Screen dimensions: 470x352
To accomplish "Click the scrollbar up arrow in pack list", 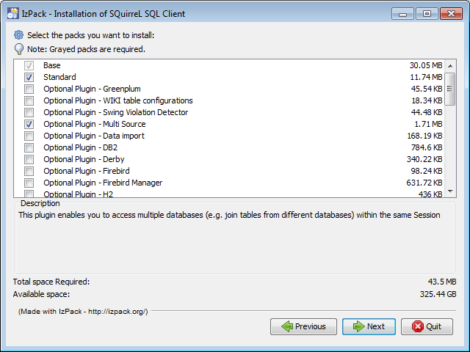I will pyautogui.click(x=450, y=65).
